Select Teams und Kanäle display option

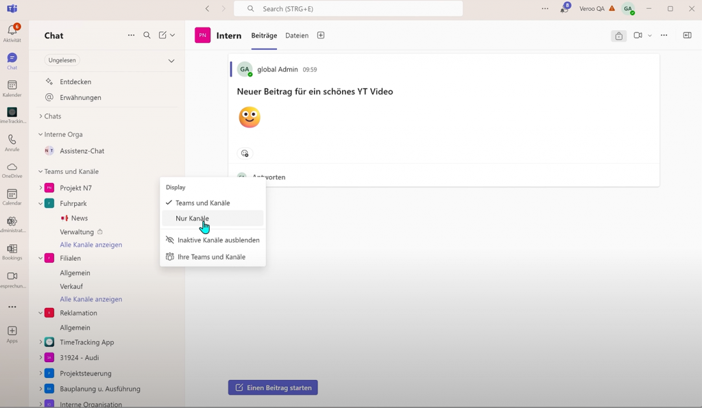[213, 203]
